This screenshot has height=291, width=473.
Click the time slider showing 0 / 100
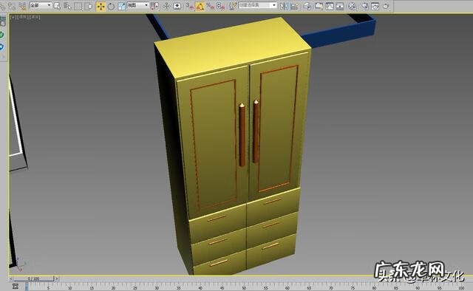(x=33, y=278)
